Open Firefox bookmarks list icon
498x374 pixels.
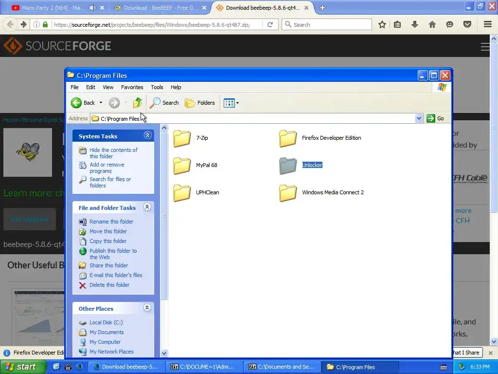(397, 24)
